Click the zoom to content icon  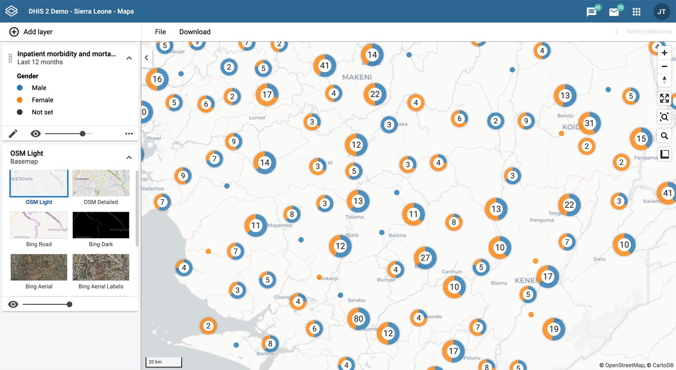pyautogui.click(x=664, y=117)
